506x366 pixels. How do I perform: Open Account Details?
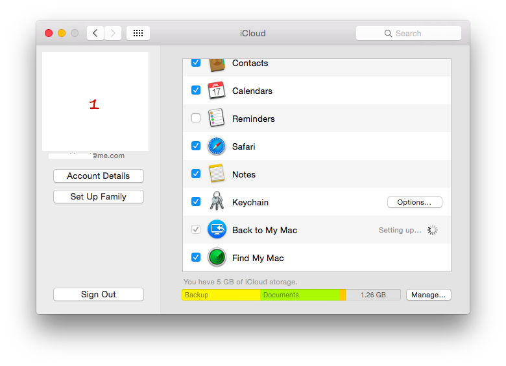99,176
